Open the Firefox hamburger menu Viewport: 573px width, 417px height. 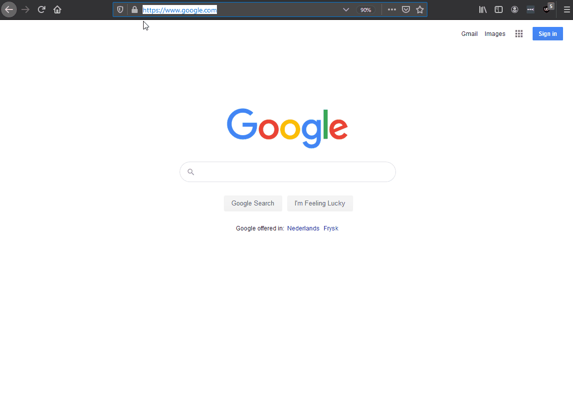pyautogui.click(x=567, y=9)
